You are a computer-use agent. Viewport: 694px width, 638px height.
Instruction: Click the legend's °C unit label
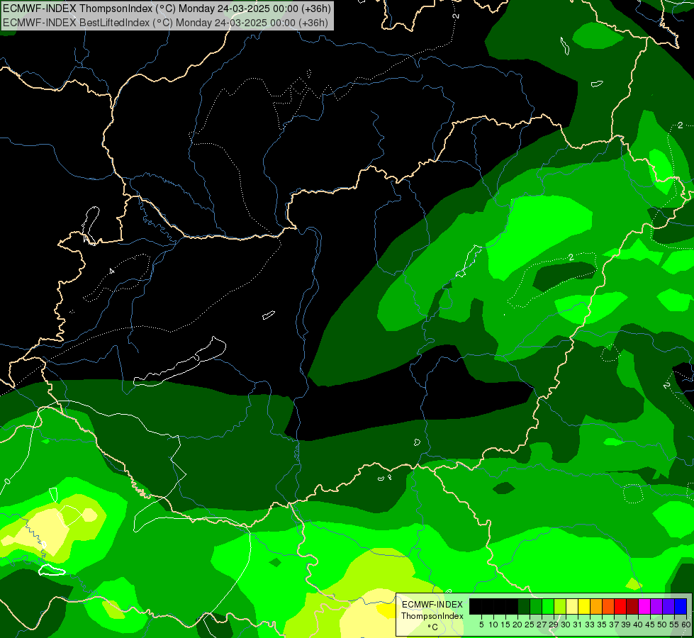432,627
